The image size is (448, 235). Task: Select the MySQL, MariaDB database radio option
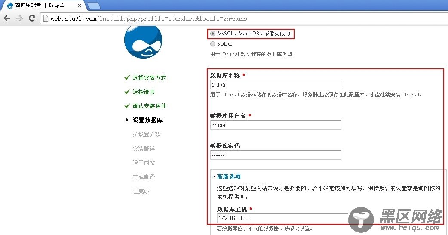click(213, 34)
